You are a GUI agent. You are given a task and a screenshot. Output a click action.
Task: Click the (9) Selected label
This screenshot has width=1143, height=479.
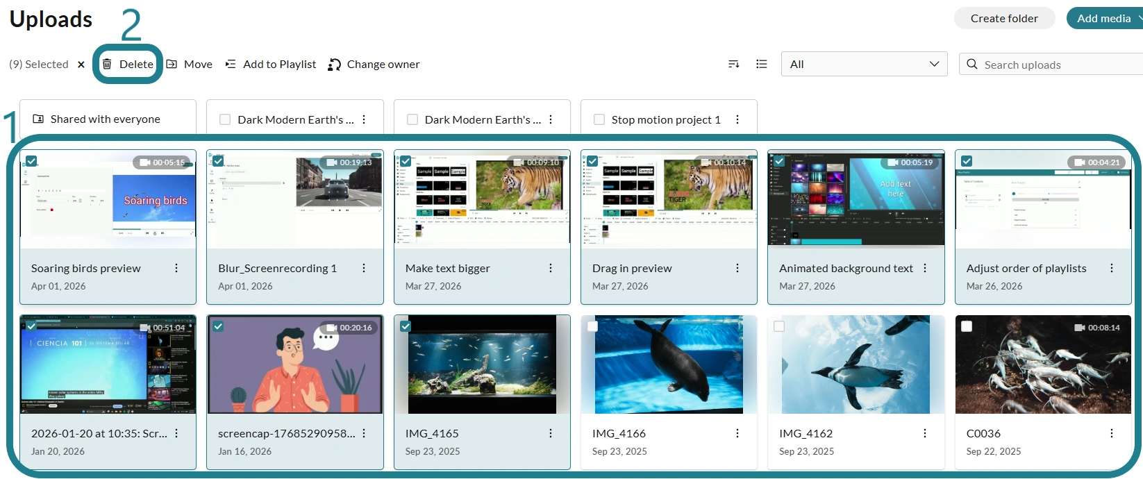coord(39,64)
